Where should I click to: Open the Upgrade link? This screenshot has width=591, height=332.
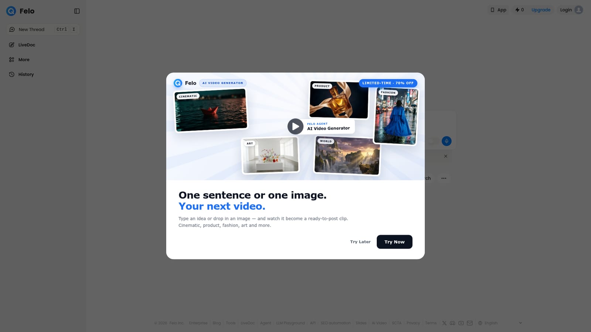coord(541,10)
